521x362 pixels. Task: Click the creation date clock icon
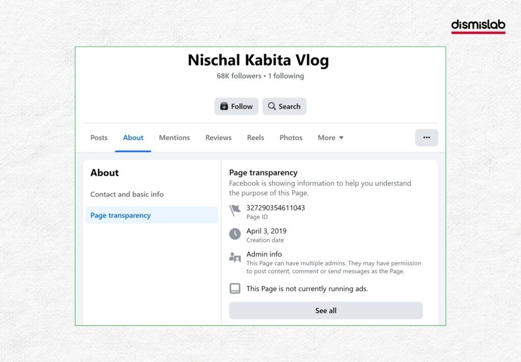coord(235,234)
